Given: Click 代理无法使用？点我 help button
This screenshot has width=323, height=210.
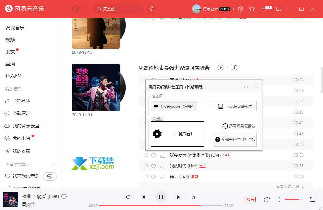Looking at the screenshot, I should click(x=235, y=140).
